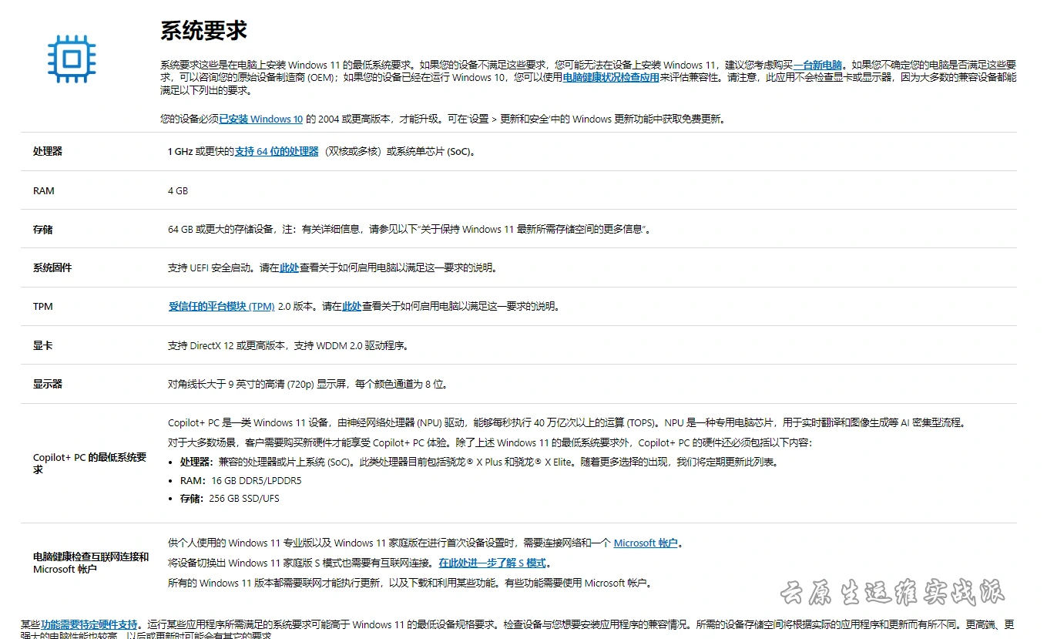Click the 存储 row label
The image size is (1047, 639).
[x=43, y=229]
